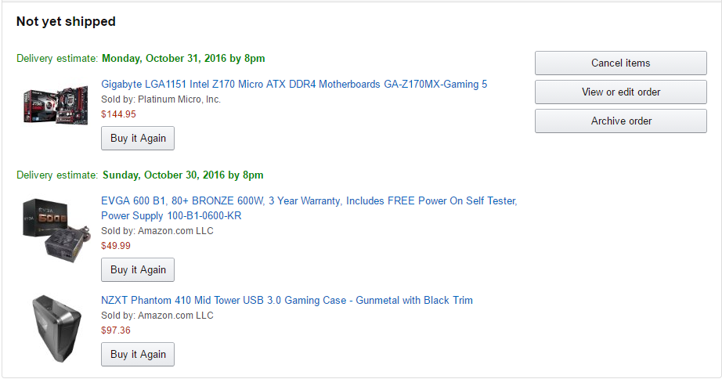The width and height of the screenshot is (722, 379).
Task: Open Gigabyte LGA1151 Z170 motherboard product link
Action: click(x=294, y=85)
